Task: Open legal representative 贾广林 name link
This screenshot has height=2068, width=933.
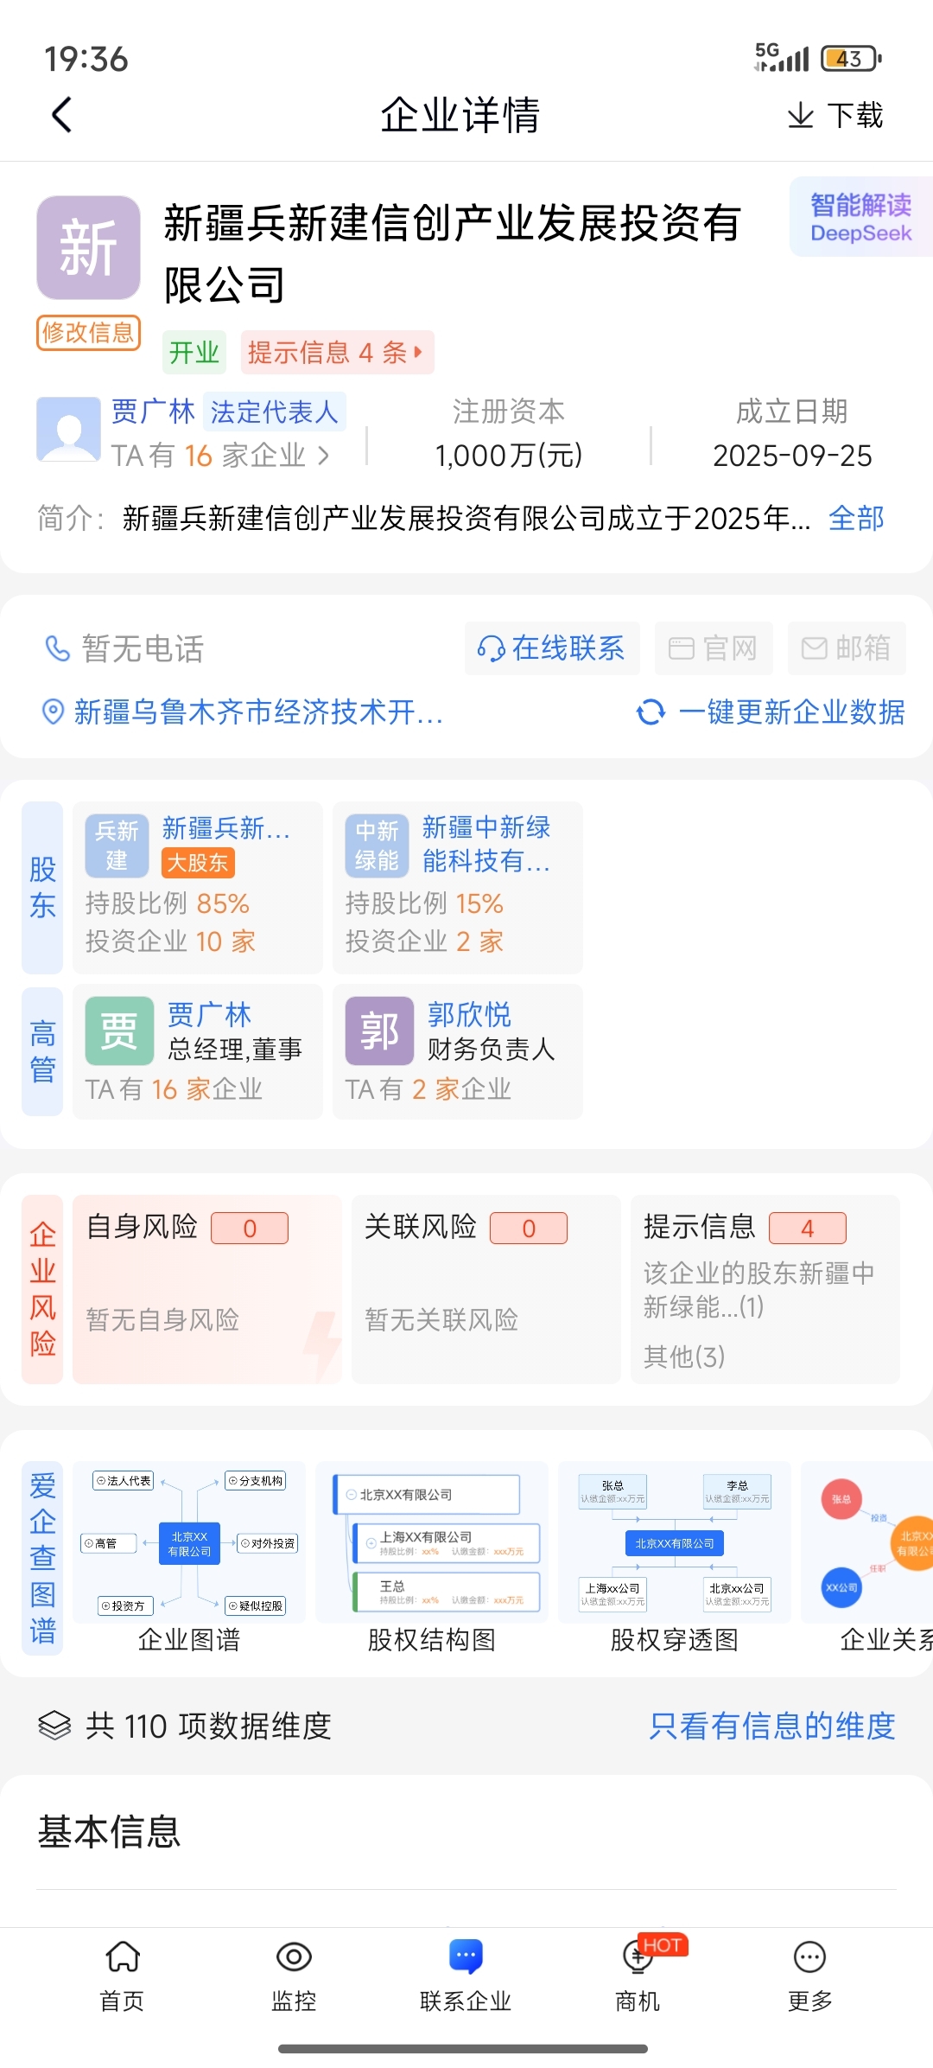Action: point(153,412)
